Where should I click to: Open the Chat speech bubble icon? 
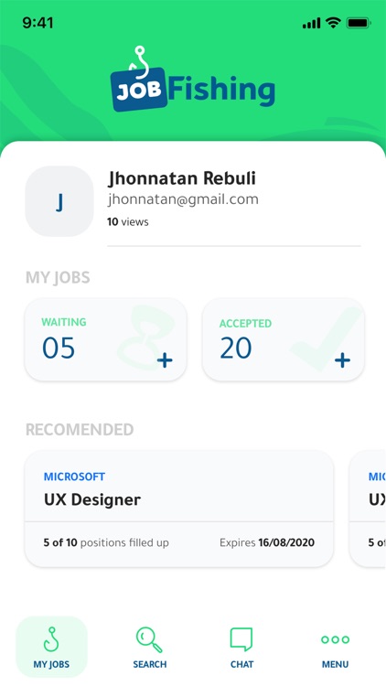241,639
